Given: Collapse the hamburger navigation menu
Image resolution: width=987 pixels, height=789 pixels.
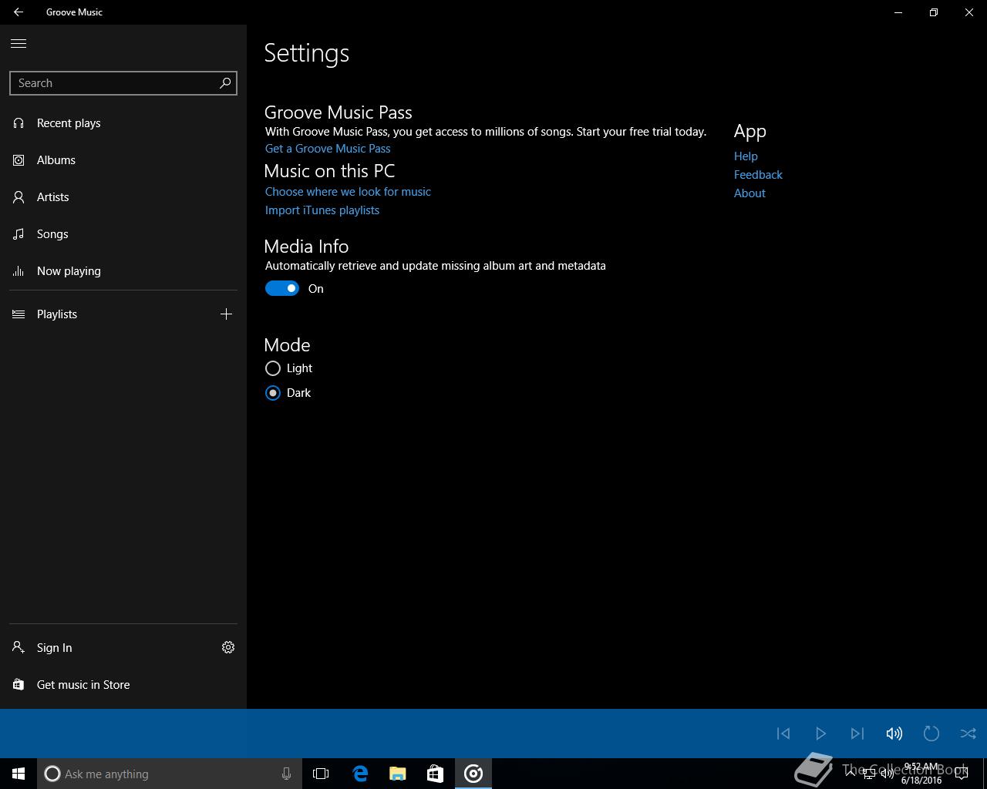Looking at the screenshot, I should point(19,43).
